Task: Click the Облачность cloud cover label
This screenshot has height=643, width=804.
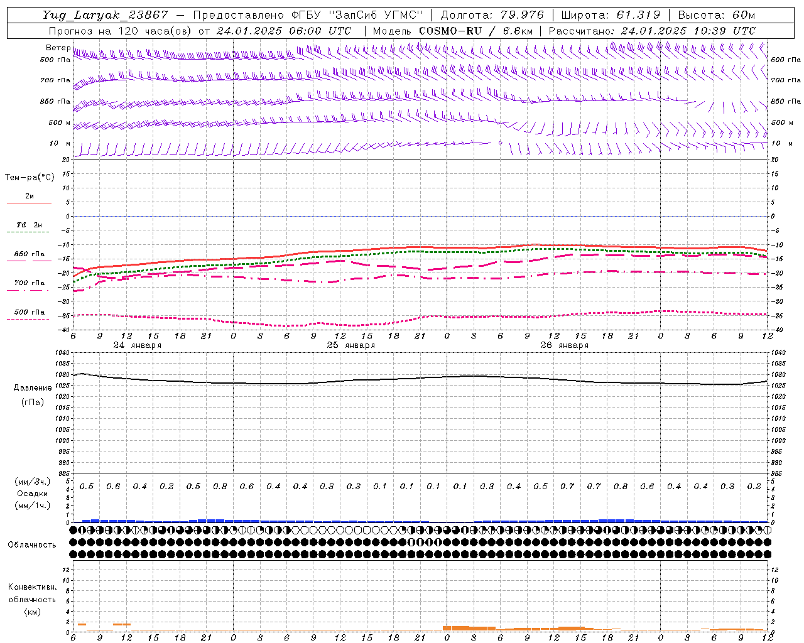Action: click(32, 545)
